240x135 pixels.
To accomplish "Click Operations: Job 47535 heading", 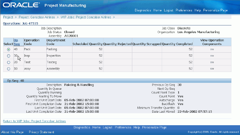I will [21, 23].
